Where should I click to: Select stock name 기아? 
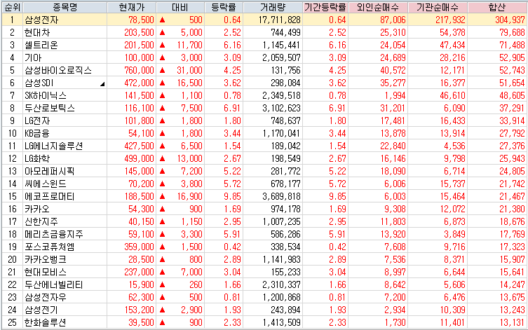33,58
